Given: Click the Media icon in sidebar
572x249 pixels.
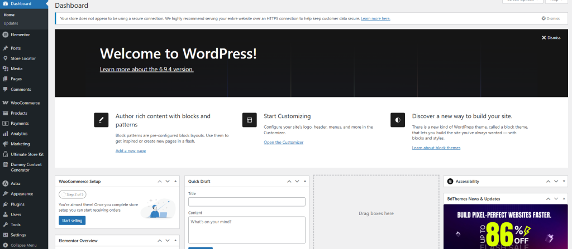Looking at the screenshot, I should 5,69.
